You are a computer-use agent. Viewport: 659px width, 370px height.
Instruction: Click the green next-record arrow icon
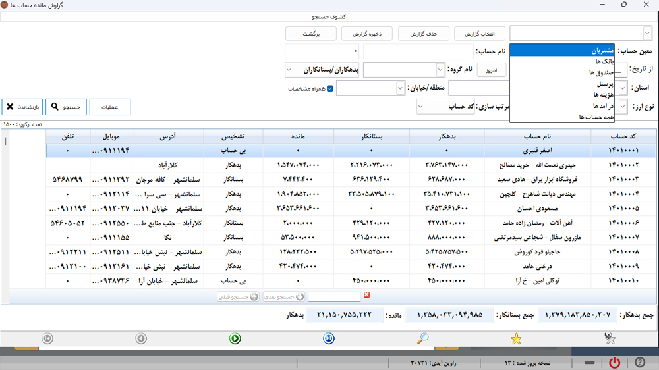[235, 338]
